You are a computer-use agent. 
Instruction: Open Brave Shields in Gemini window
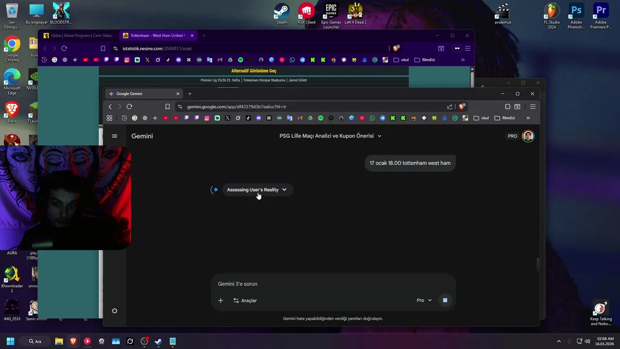[462, 107]
